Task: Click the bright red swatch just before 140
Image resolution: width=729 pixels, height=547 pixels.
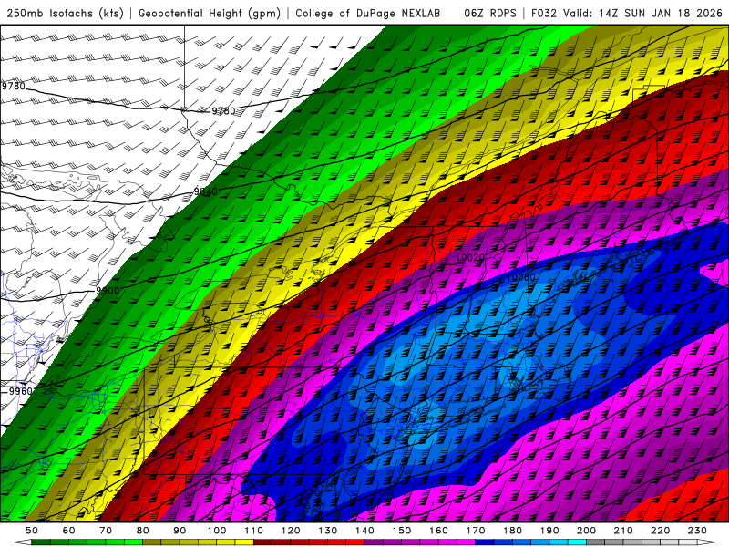Action: tap(354, 542)
